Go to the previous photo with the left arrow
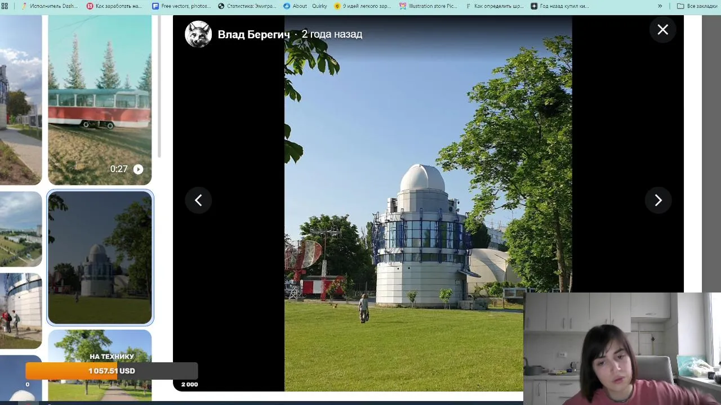721x405 pixels. 198,200
